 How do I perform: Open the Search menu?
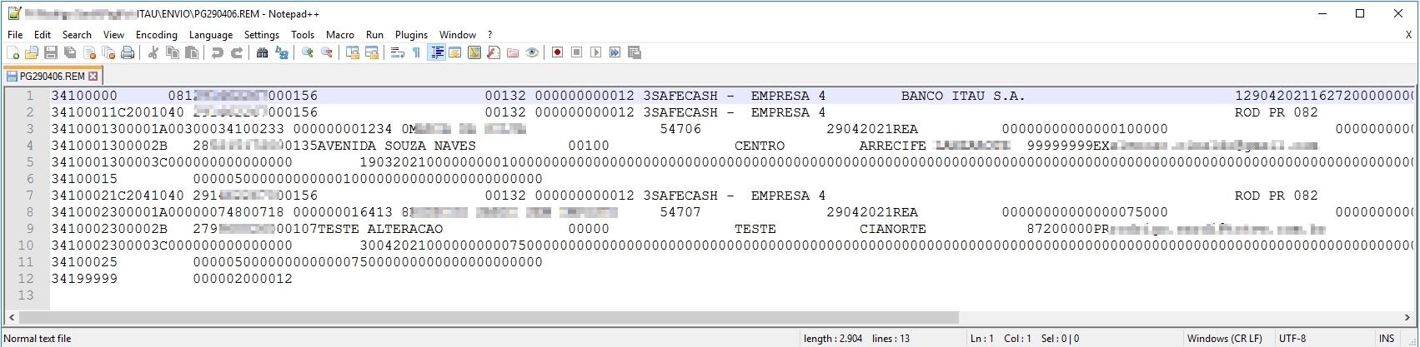tap(77, 35)
